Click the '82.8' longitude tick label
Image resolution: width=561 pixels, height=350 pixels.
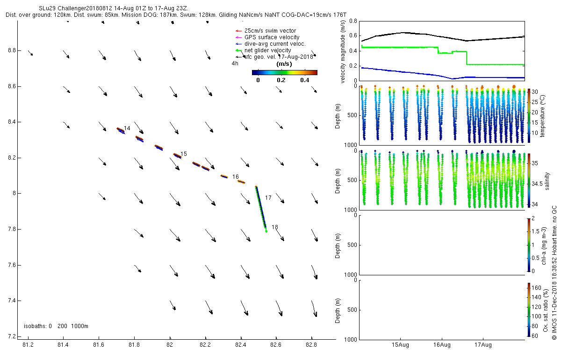312,345
